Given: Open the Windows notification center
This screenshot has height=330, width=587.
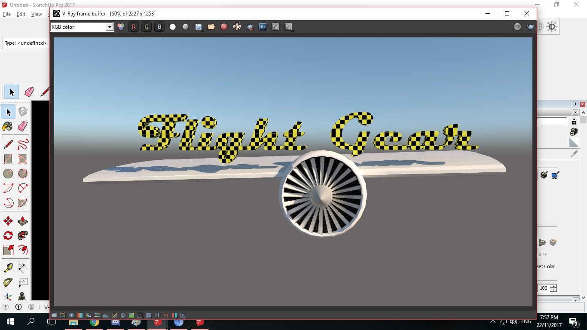Looking at the screenshot, I should click(573, 321).
